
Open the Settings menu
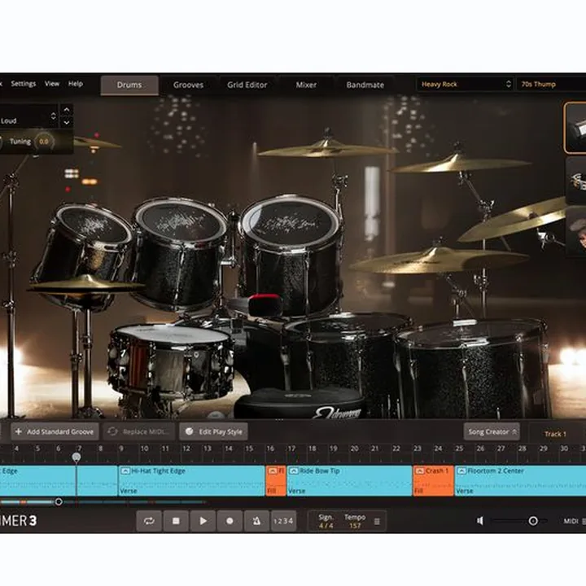click(x=23, y=84)
